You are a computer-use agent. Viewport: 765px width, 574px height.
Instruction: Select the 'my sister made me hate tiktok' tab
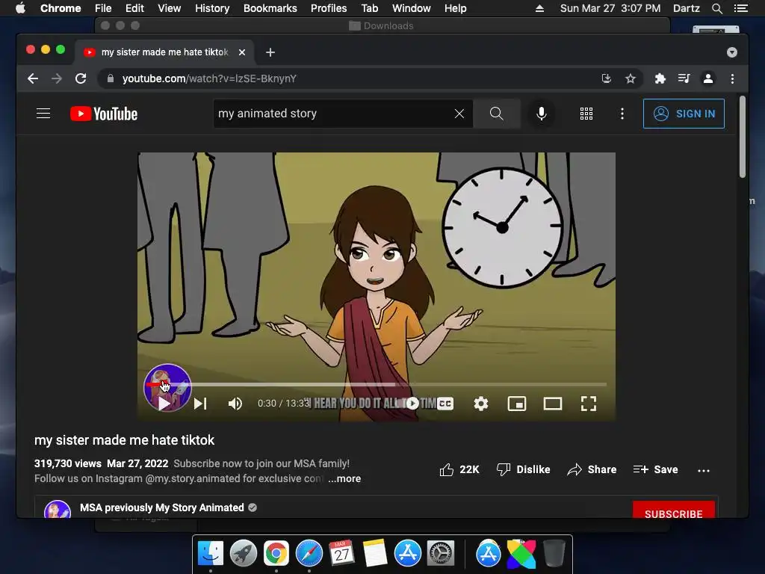pyautogui.click(x=164, y=52)
